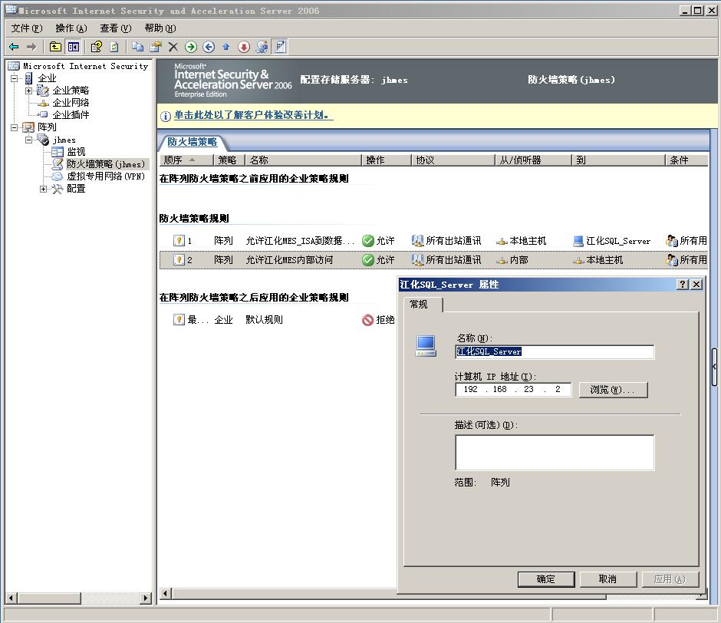Click the 协议 column header
Screen dimensions: 721x623
tap(453, 160)
